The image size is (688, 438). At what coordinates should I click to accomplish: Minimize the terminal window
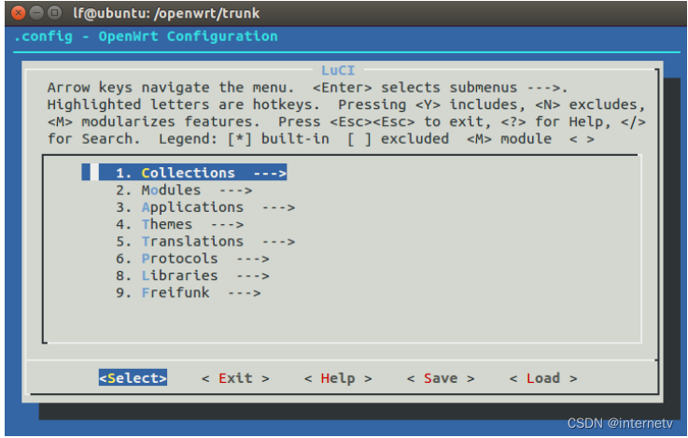tap(36, 13)
